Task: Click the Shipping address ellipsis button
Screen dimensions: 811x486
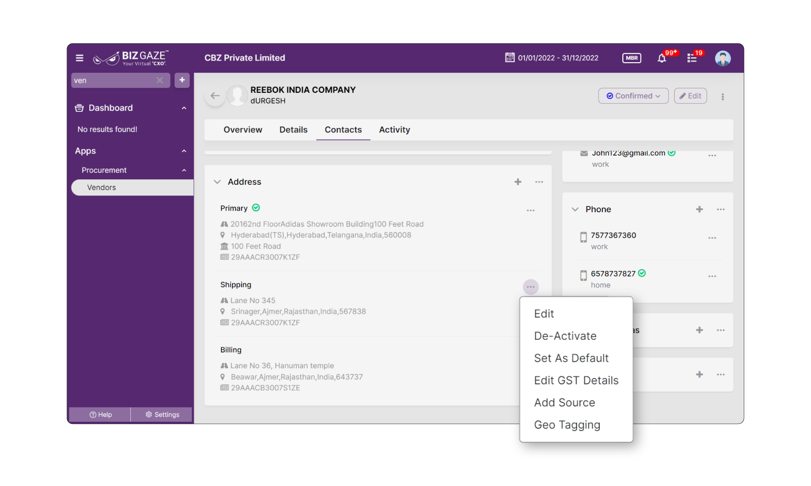Action: [x=531, y=287]
